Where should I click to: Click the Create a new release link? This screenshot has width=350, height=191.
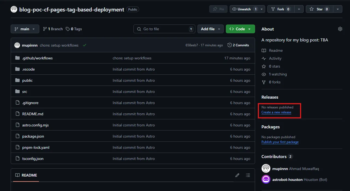click(x=276, y=112)
